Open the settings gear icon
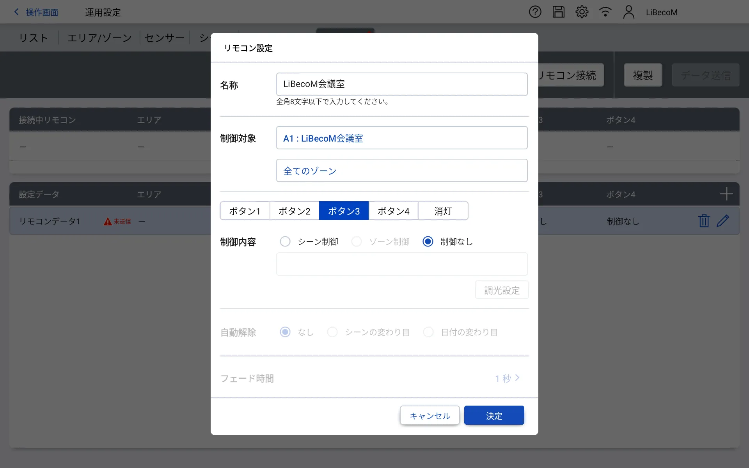 pos(582,12)
